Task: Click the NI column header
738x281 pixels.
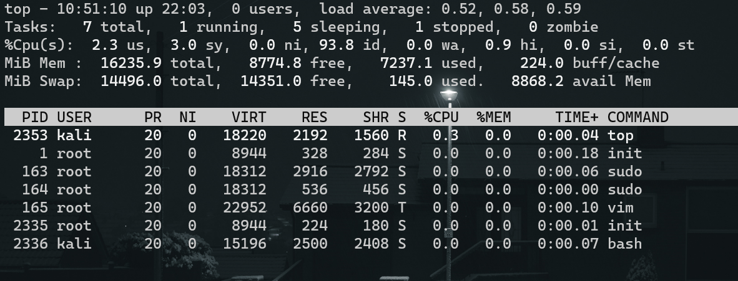Action: pos(187,117)
